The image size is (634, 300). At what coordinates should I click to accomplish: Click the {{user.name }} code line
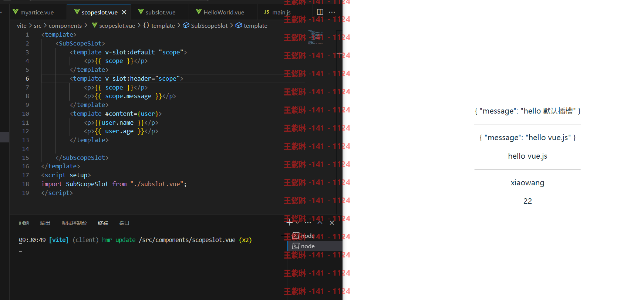pyautogui.click(x=121, y=122)
